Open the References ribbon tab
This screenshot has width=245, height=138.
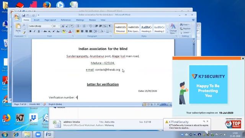[x=66, y=20]
